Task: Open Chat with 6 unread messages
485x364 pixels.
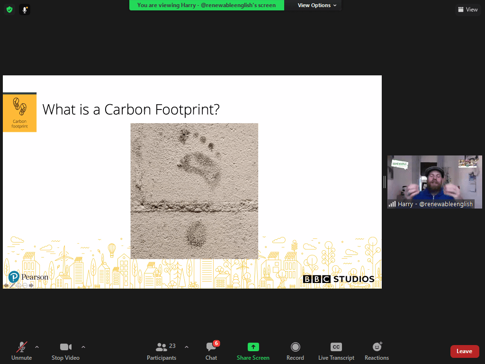Action: (x=211, y=351)
